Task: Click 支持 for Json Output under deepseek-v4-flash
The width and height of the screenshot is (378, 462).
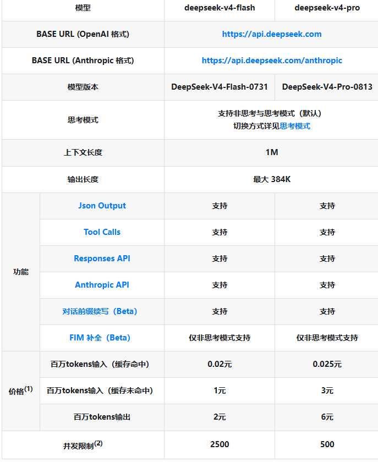Action: pos(220,206)
